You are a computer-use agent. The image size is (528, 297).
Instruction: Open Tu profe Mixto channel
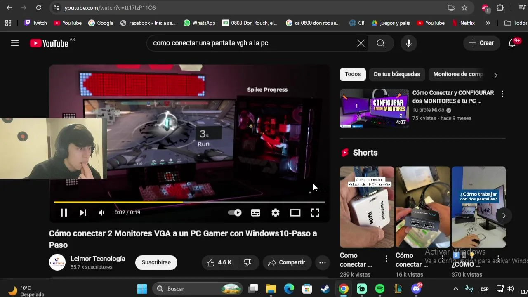click(x=428, y=110)
